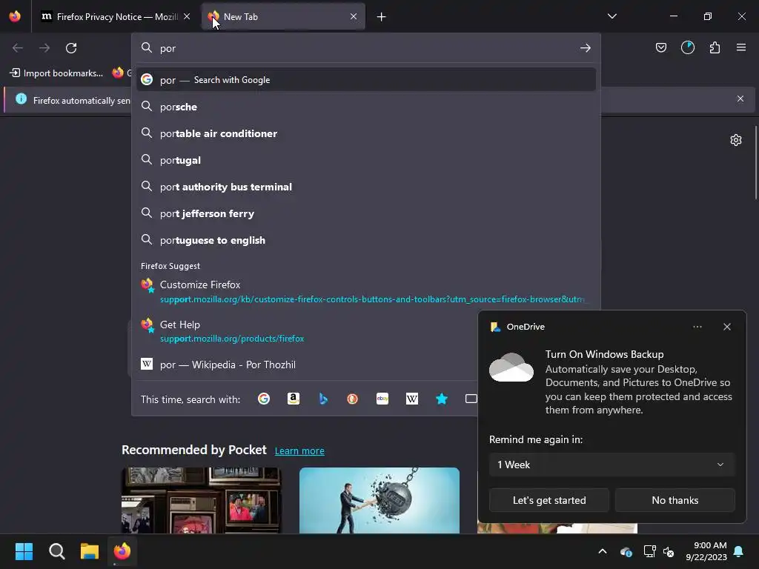Open the Save to Pocket button
The height and width of the screenshot is (569, 759).
[x=661, y=47]
